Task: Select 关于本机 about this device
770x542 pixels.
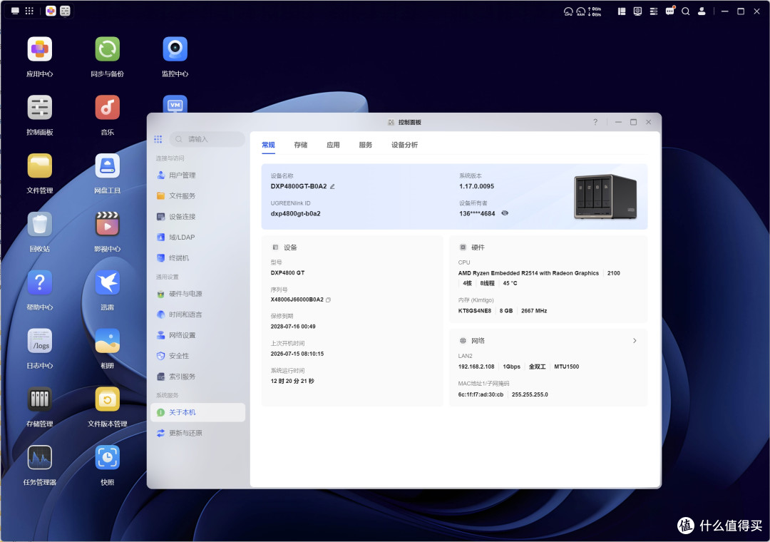Action: click(x=198, y=412)
